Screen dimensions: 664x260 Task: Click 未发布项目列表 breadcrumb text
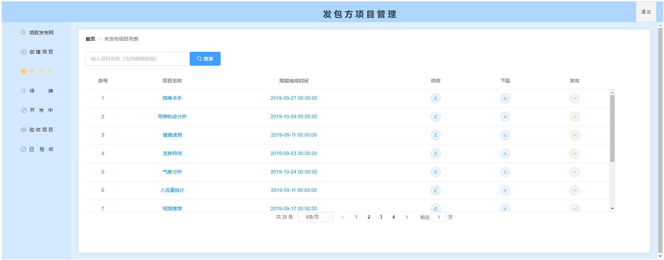[x=121, y=39]
